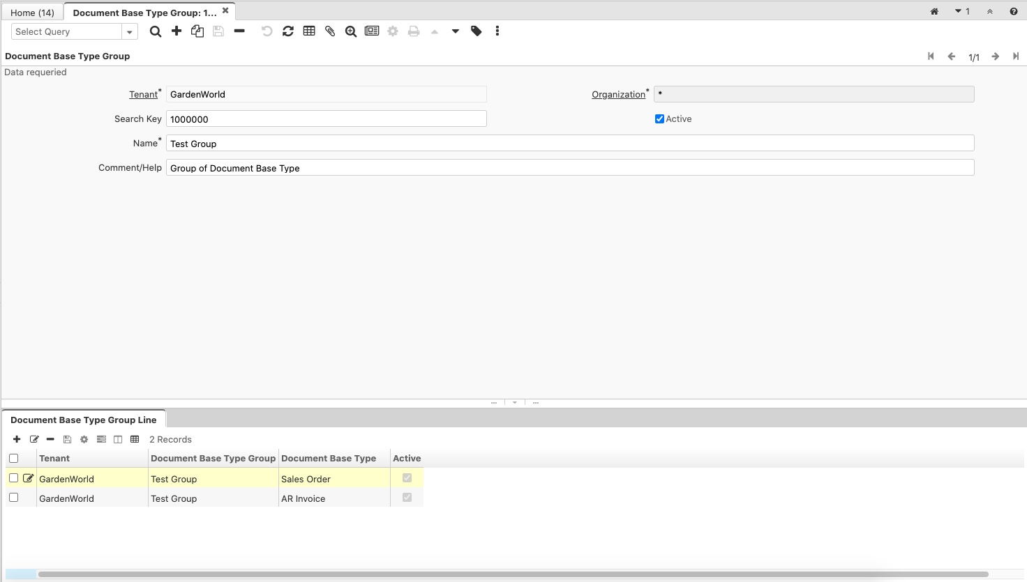This screenshot has height=582, width=1027.
Task: Switch to the Home (14) tab
Action: tap(32, 13)
